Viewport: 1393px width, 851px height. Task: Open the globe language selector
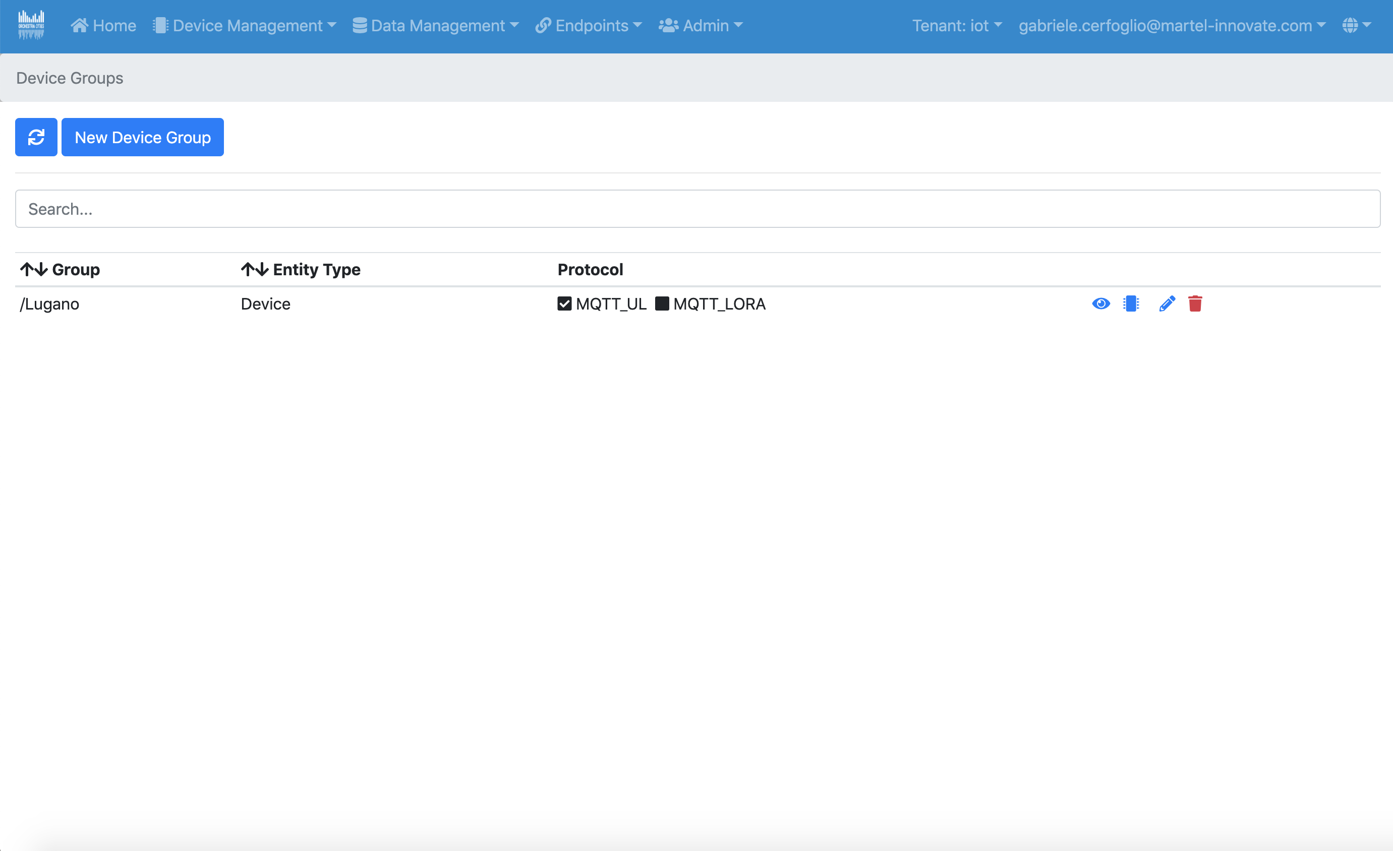[1356, 25]
